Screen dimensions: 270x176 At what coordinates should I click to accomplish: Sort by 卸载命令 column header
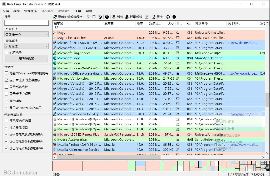pyautogui.click(x=210, y=23)
